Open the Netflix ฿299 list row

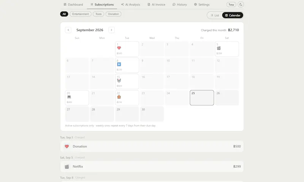click(152, 166)
